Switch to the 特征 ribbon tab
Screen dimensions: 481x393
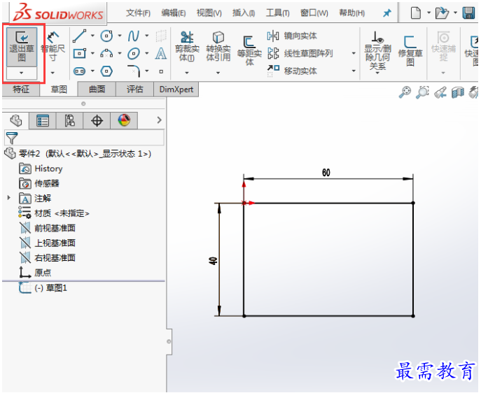[x=21, y=90]
